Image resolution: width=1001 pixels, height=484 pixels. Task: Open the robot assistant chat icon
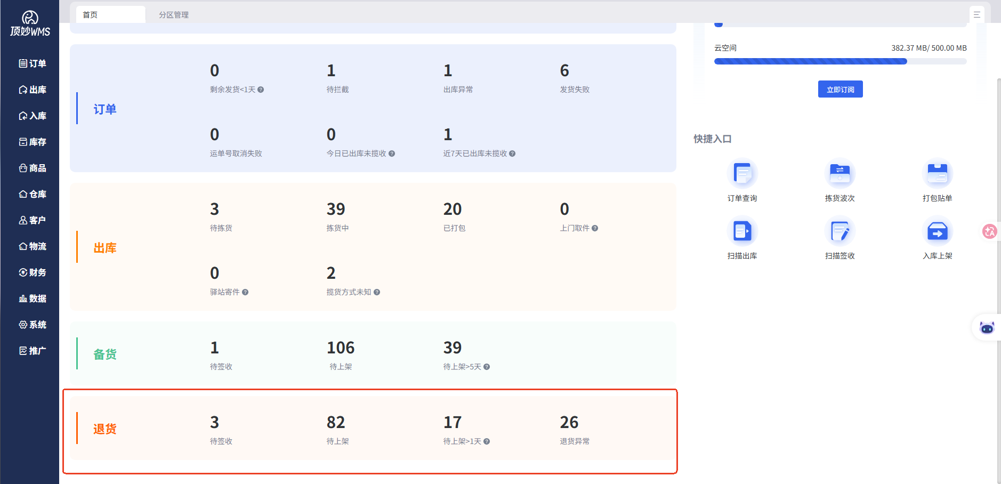[987, 327]
